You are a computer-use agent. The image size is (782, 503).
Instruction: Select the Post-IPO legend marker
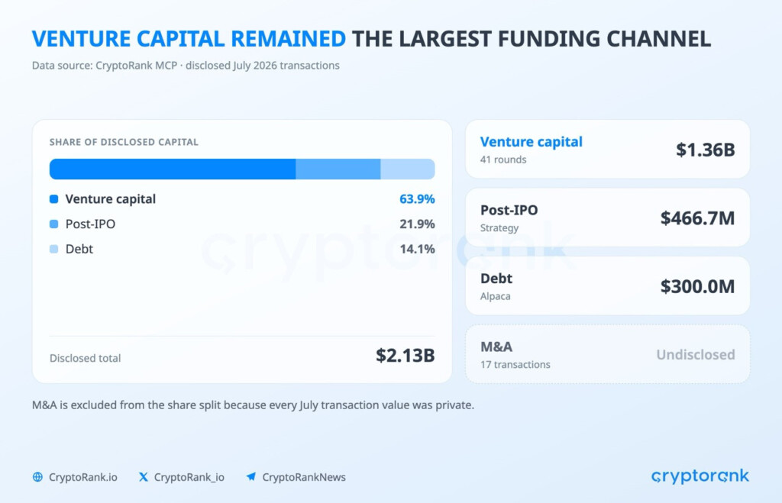pyautogui.click(x=54, y=224)
